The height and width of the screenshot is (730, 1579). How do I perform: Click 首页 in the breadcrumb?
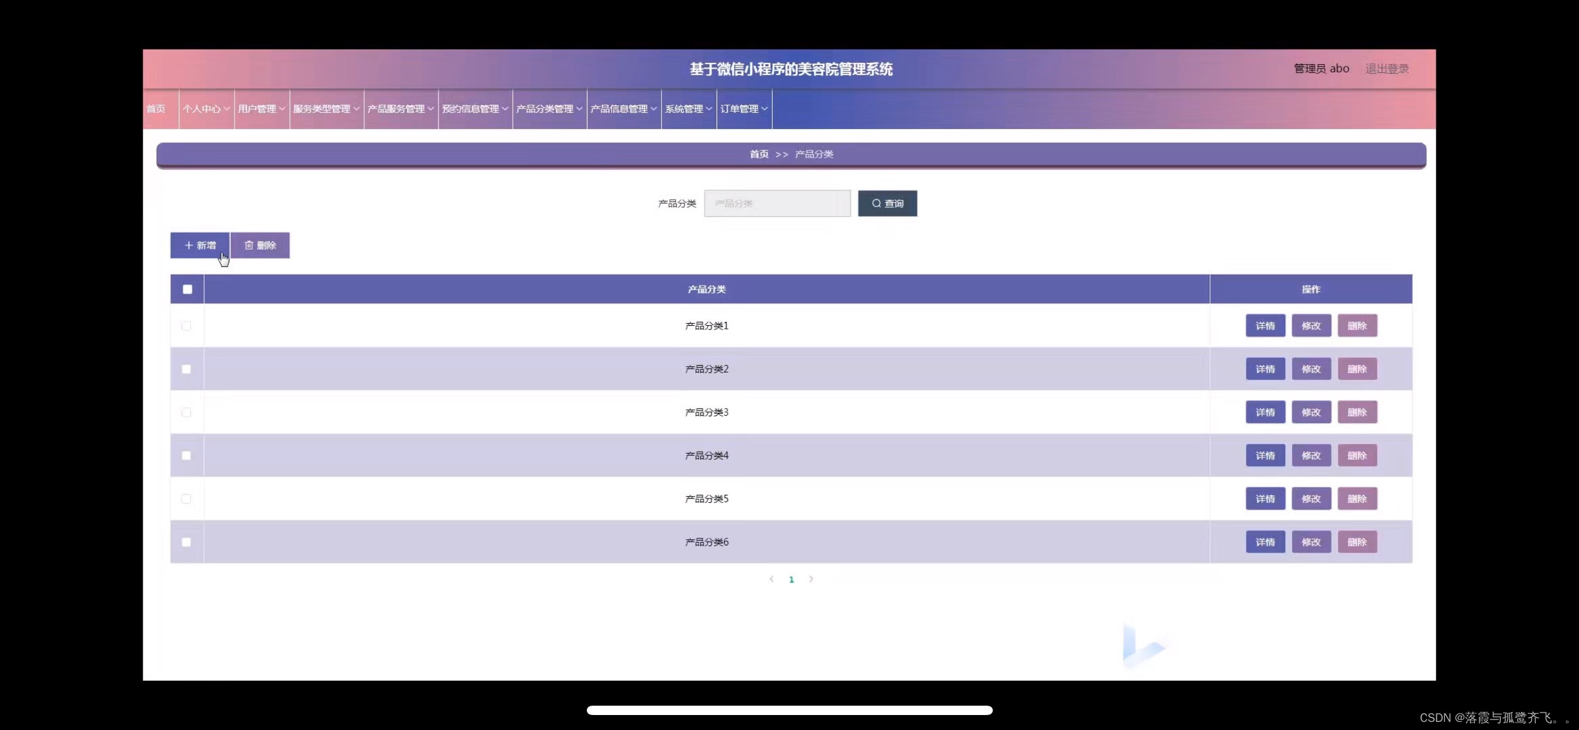click(x=759, y=154)
